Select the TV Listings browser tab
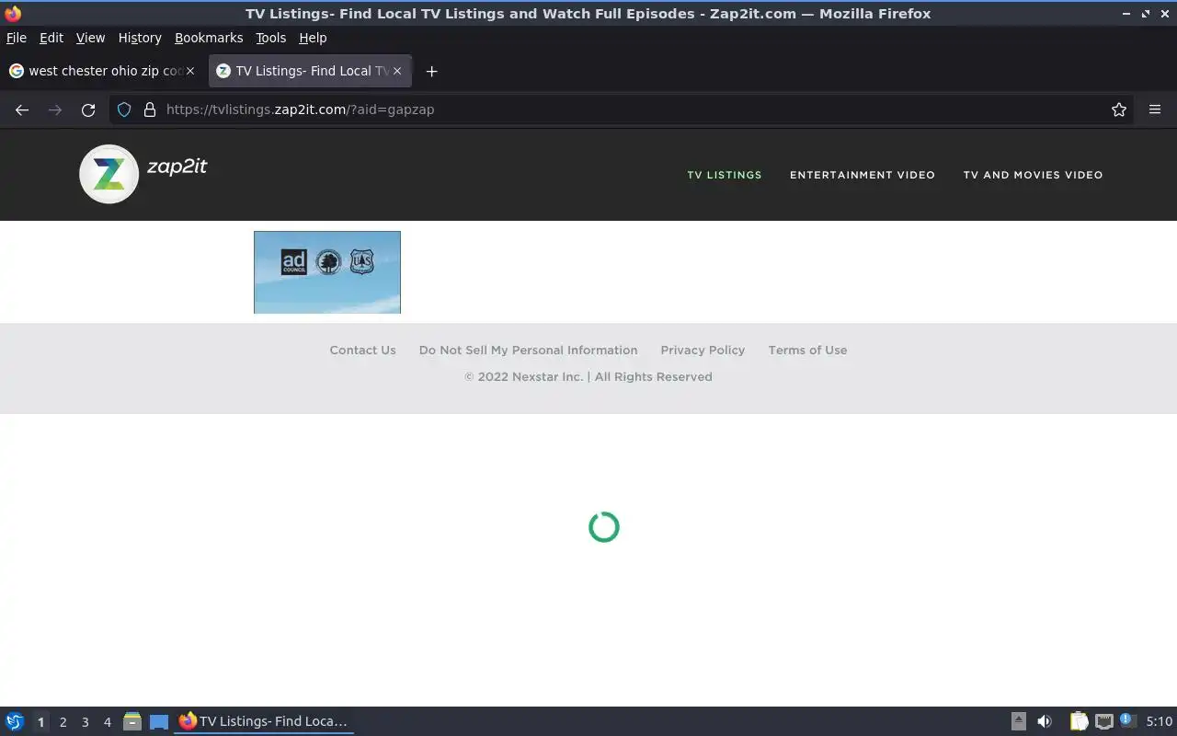Image resolution: width=1177 pixels, height=736 pixels. (x=310, y=71)
